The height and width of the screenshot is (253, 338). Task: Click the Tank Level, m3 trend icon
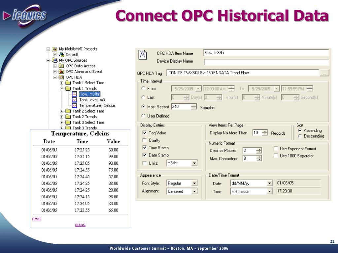(x=74, y=100)
